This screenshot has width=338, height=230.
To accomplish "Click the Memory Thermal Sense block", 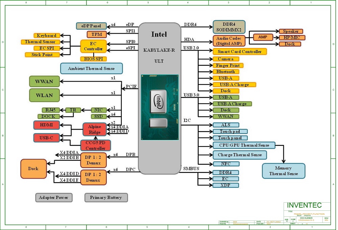I will click(284, 171).
